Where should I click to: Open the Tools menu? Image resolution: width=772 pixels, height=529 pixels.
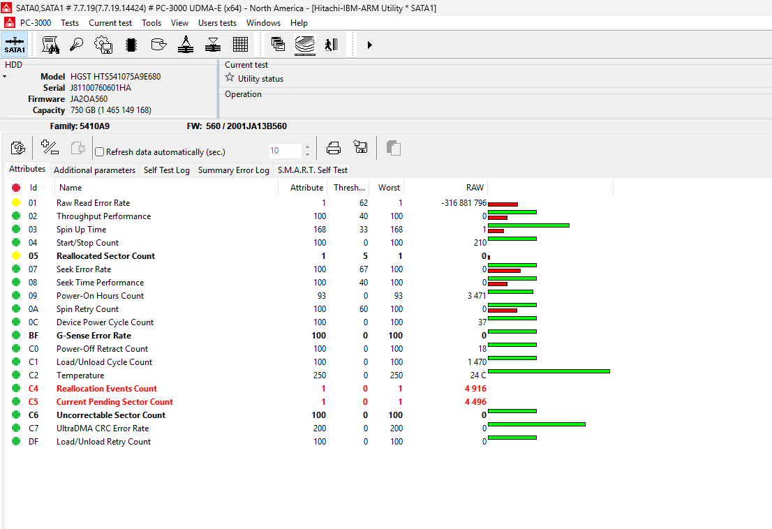(151, 22)
